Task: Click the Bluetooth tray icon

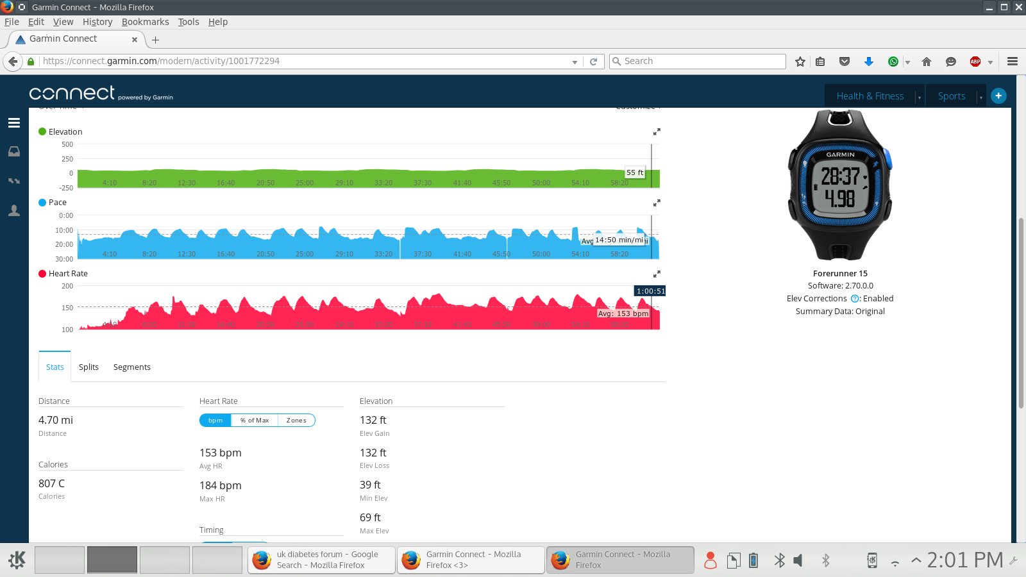Action: click(779, 560)
